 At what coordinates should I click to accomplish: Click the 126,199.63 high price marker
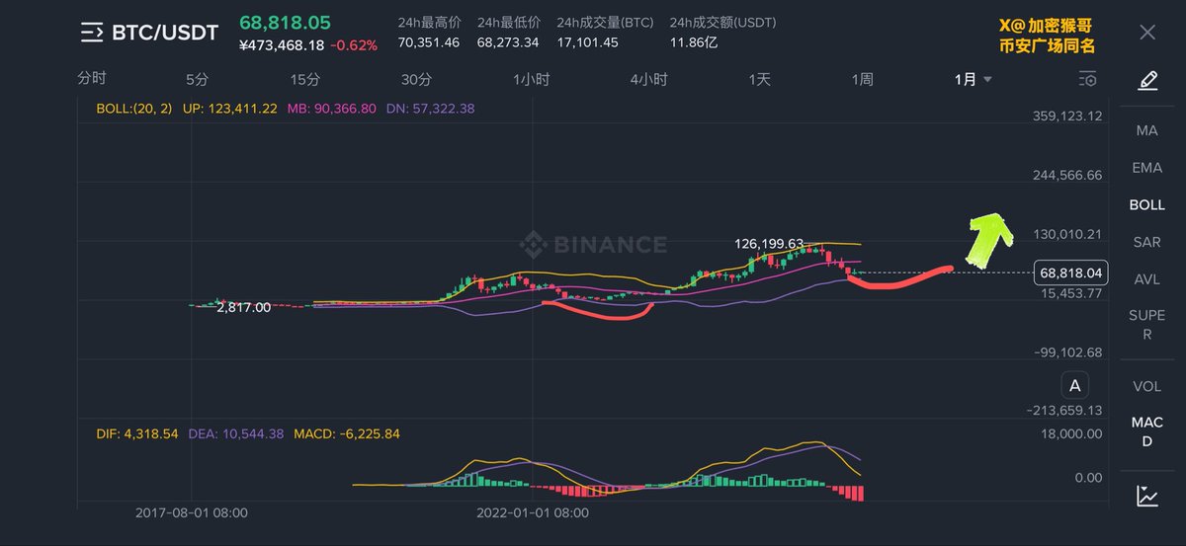[x=769, y=243]
